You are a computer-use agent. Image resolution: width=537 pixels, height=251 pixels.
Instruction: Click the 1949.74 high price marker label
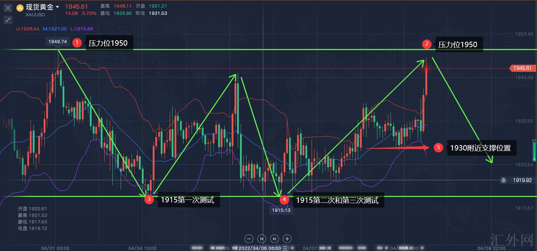(x=58, y=42)
